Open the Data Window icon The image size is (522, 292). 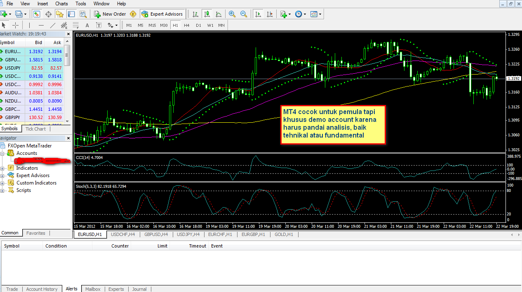coord(48,14)
